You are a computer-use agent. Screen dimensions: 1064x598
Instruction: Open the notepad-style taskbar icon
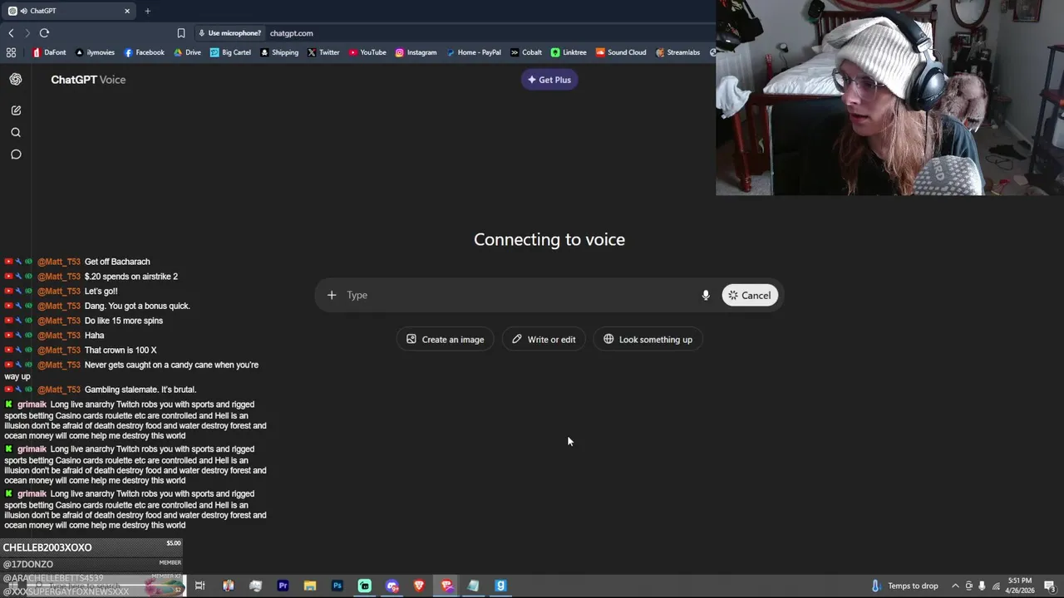(x=473, y=586)
